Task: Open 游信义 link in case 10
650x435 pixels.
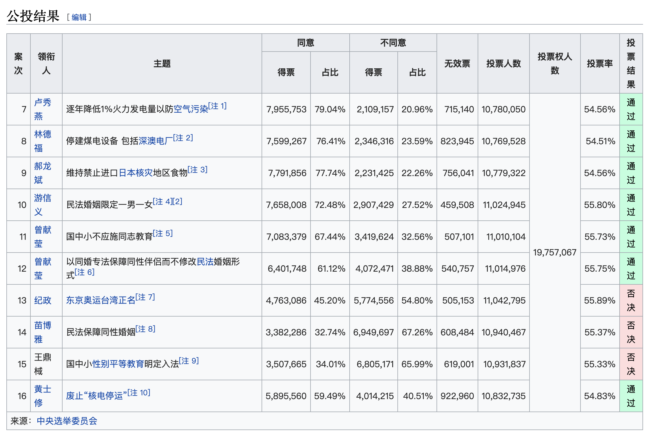Action: pos(42,198)
